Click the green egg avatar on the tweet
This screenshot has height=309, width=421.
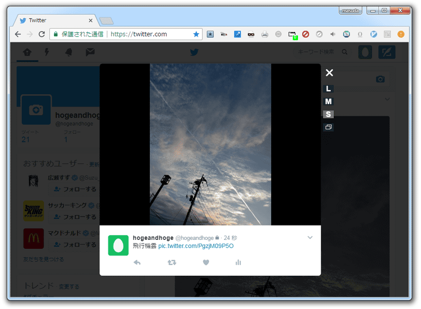(x=118, y=245)
